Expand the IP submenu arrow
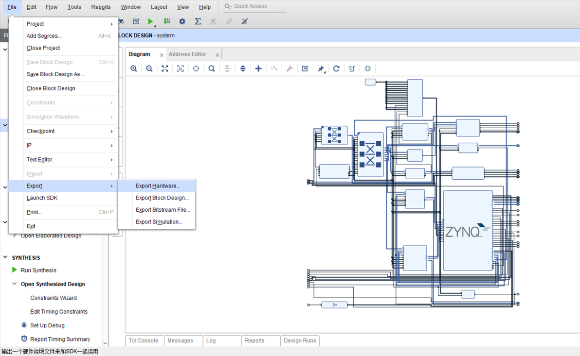The height and width of the screenshot is (356, 580). [111, 146]
